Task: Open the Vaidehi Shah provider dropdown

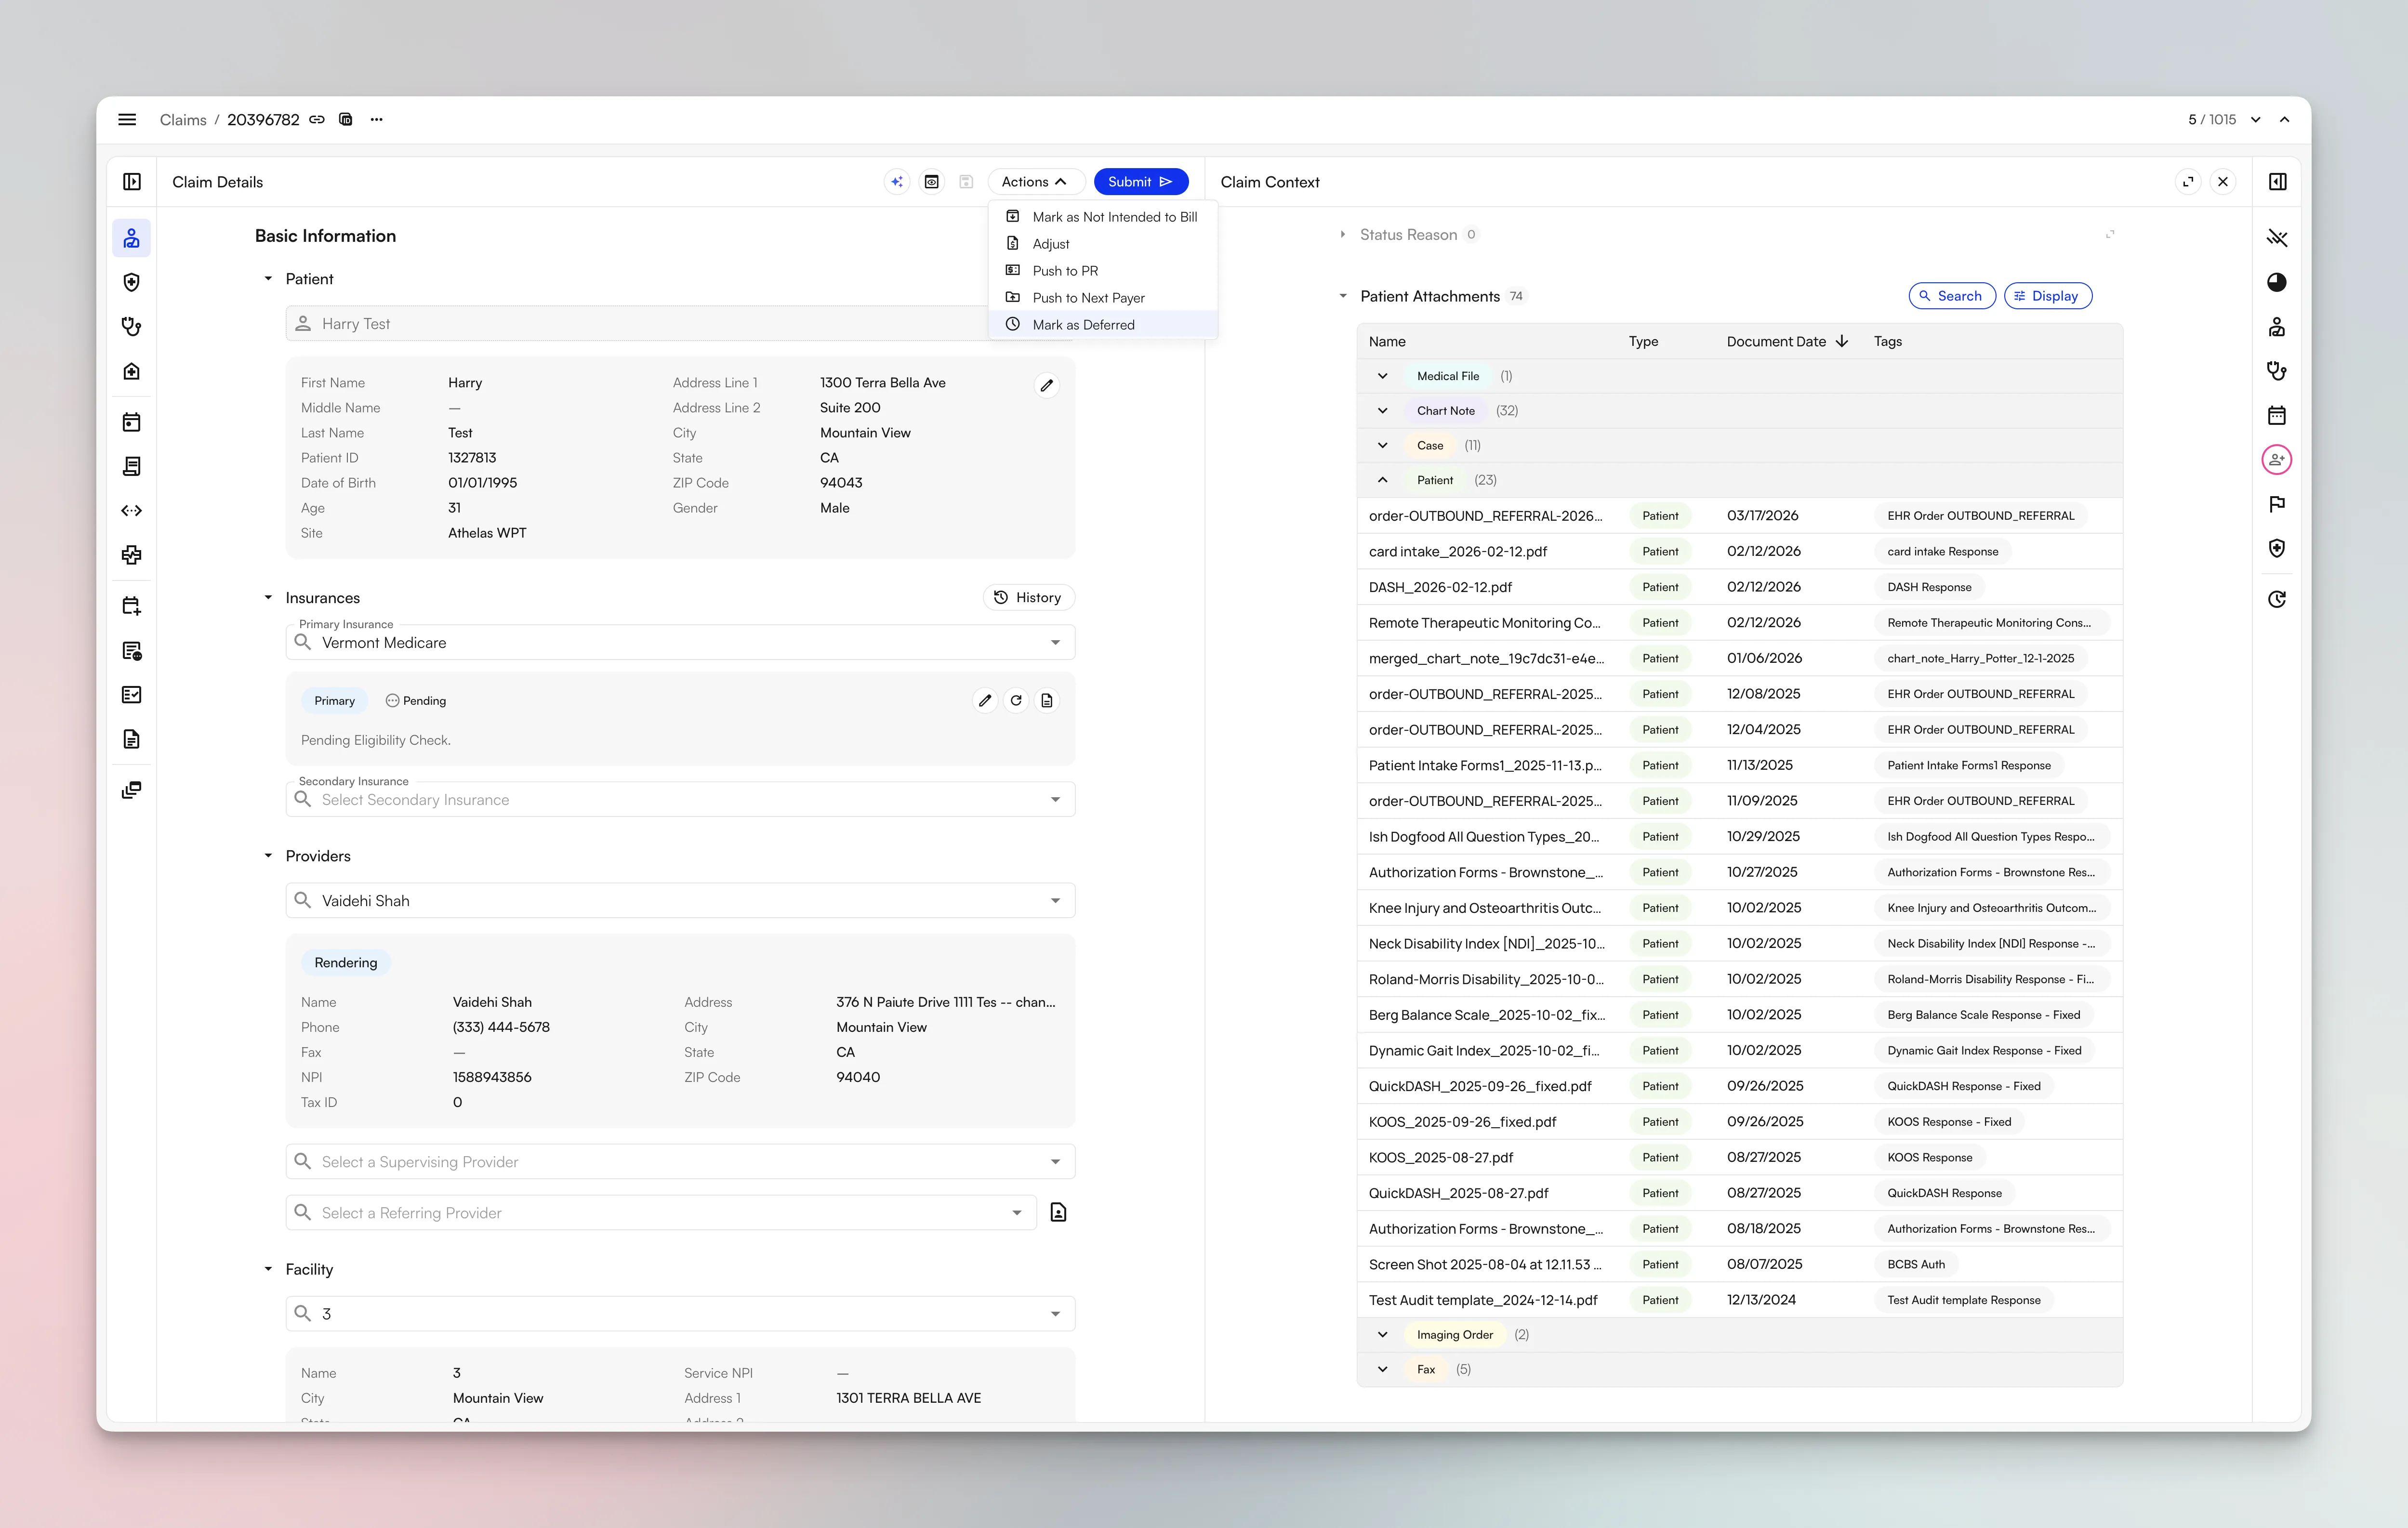Action: click(x=1056, y=901)
